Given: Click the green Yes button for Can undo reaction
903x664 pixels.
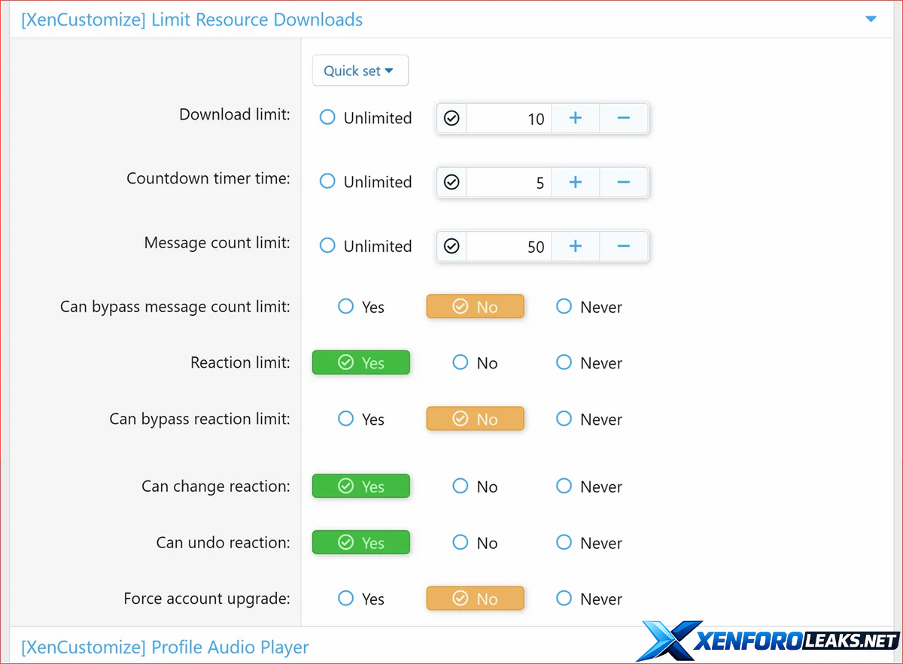Looking at the screenshot, I should pyautogui.click(x=361, y=542).
